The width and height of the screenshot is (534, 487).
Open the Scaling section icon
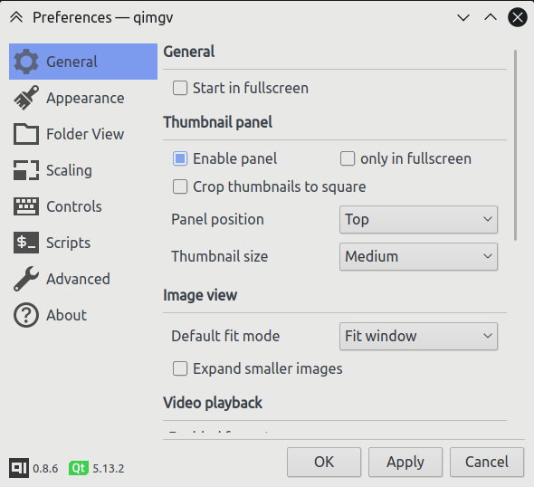pyautogui.click(x=26, y=170)
